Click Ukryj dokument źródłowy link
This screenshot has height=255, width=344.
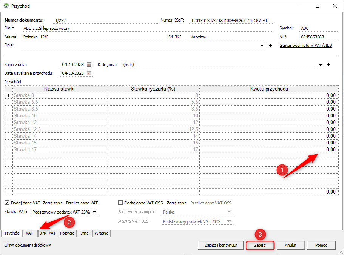click(28, 245)
